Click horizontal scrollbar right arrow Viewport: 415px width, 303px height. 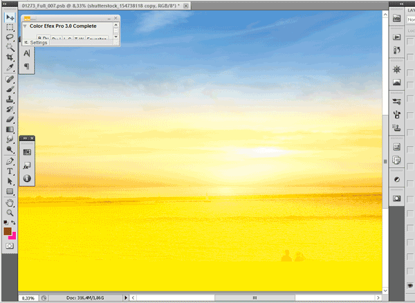pos(378,298)
